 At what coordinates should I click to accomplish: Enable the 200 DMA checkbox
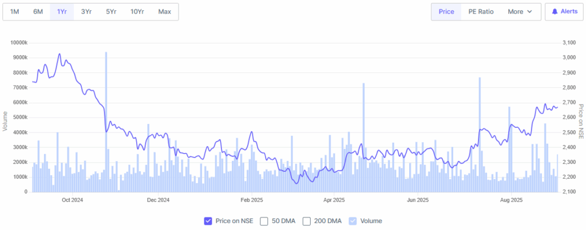pos(306,221)
